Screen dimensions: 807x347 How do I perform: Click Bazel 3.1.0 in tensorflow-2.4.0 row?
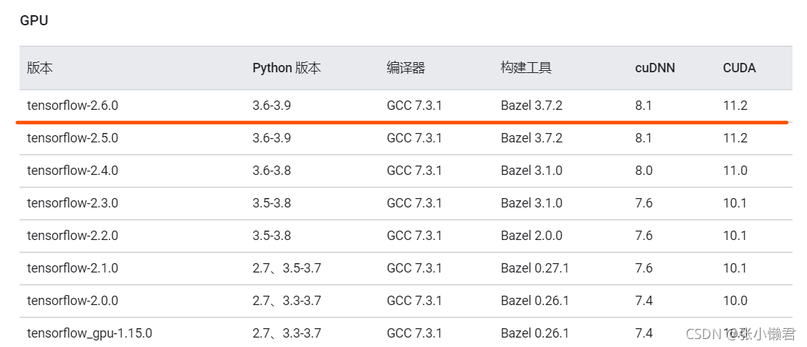(532, 170)
